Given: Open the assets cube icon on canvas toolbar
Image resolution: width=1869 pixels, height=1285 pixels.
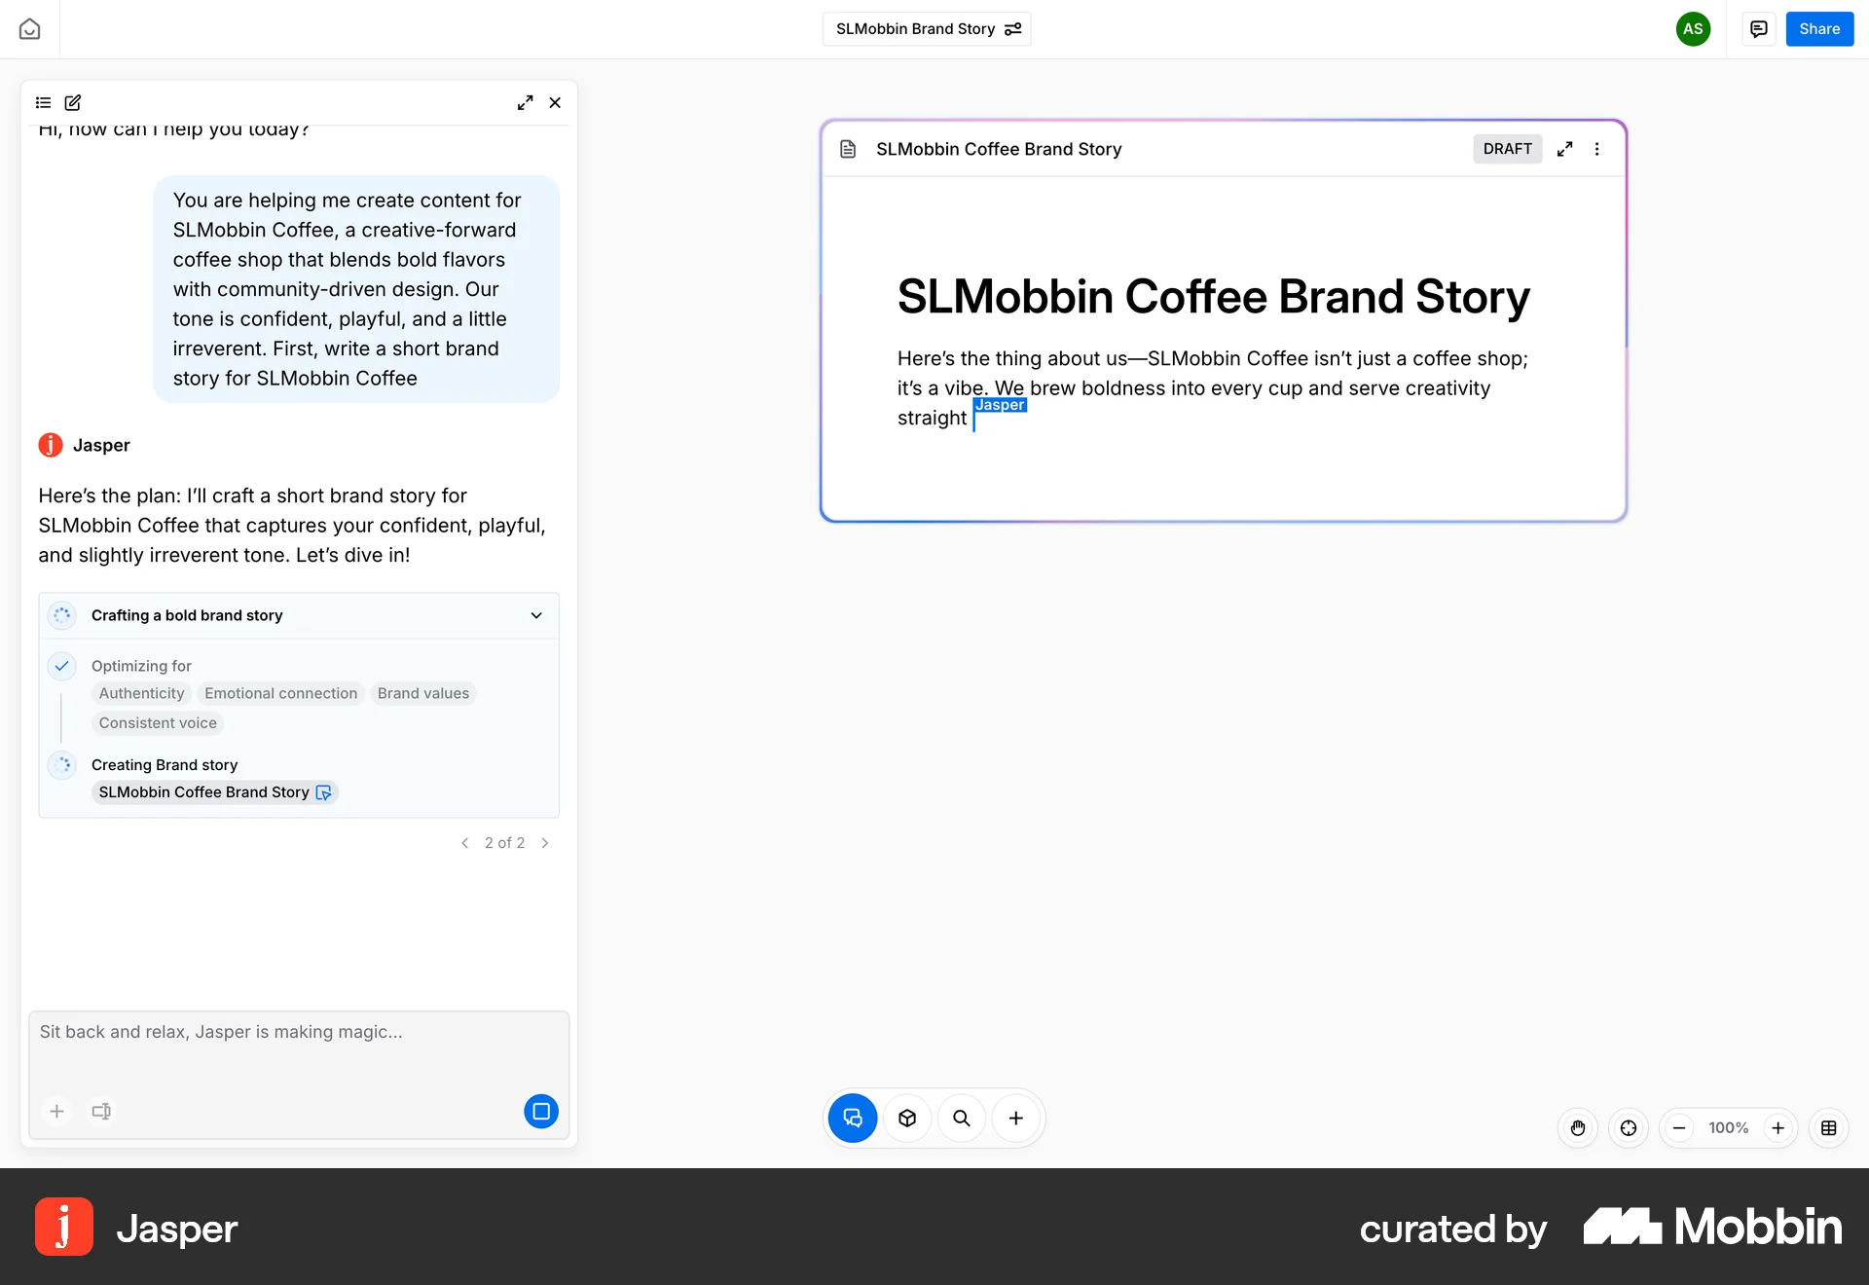Looking at the screenshot, I should pos(906,1118).
